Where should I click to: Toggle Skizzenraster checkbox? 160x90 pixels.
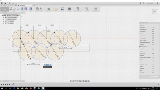[x=153, y=31]
